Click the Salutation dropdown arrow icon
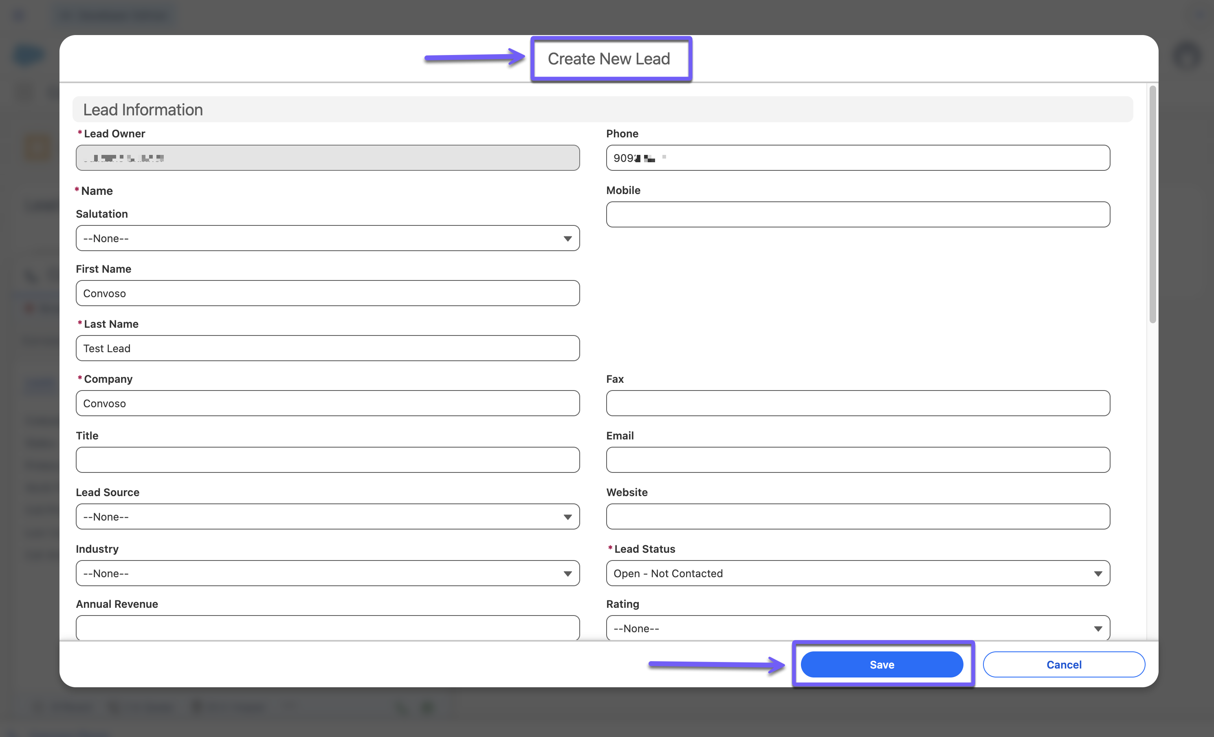Screen dimensions: 1214x737 567,238
